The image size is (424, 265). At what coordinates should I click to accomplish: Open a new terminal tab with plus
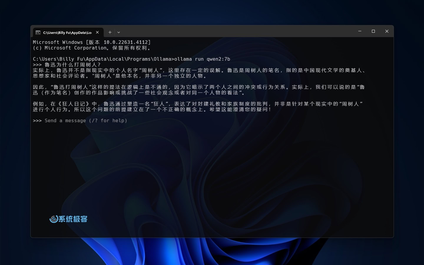click(110, 32)
